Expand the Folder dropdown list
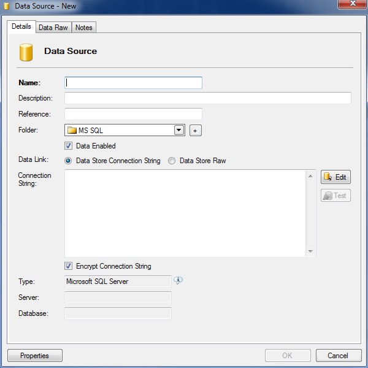The image size is (368, 368). (178, 130)
